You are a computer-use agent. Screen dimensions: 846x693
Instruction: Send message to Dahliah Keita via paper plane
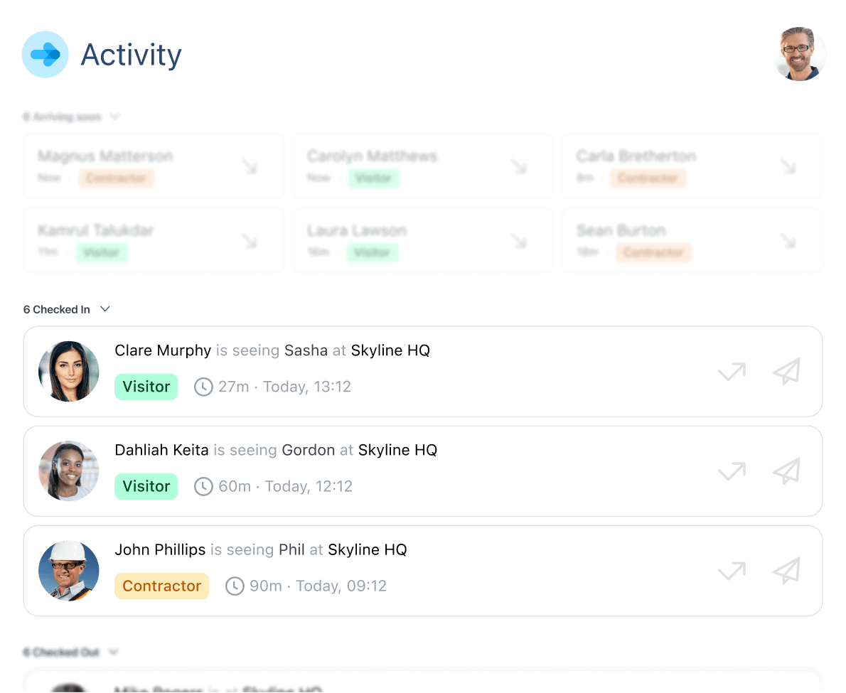point(786,471)
